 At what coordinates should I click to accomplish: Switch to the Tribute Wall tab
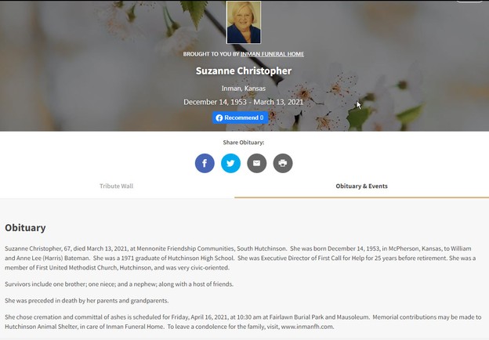(116, 186)
